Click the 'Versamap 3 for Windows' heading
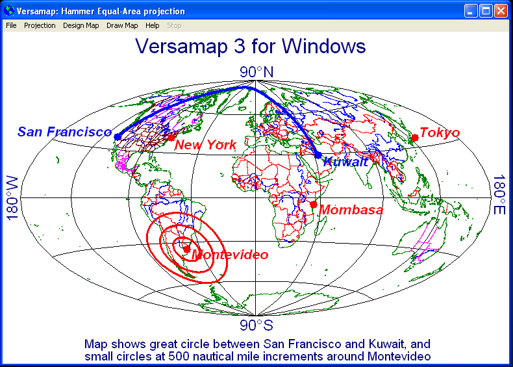The width and height of the screenshot is (513, 367). (x=250, y=46)
